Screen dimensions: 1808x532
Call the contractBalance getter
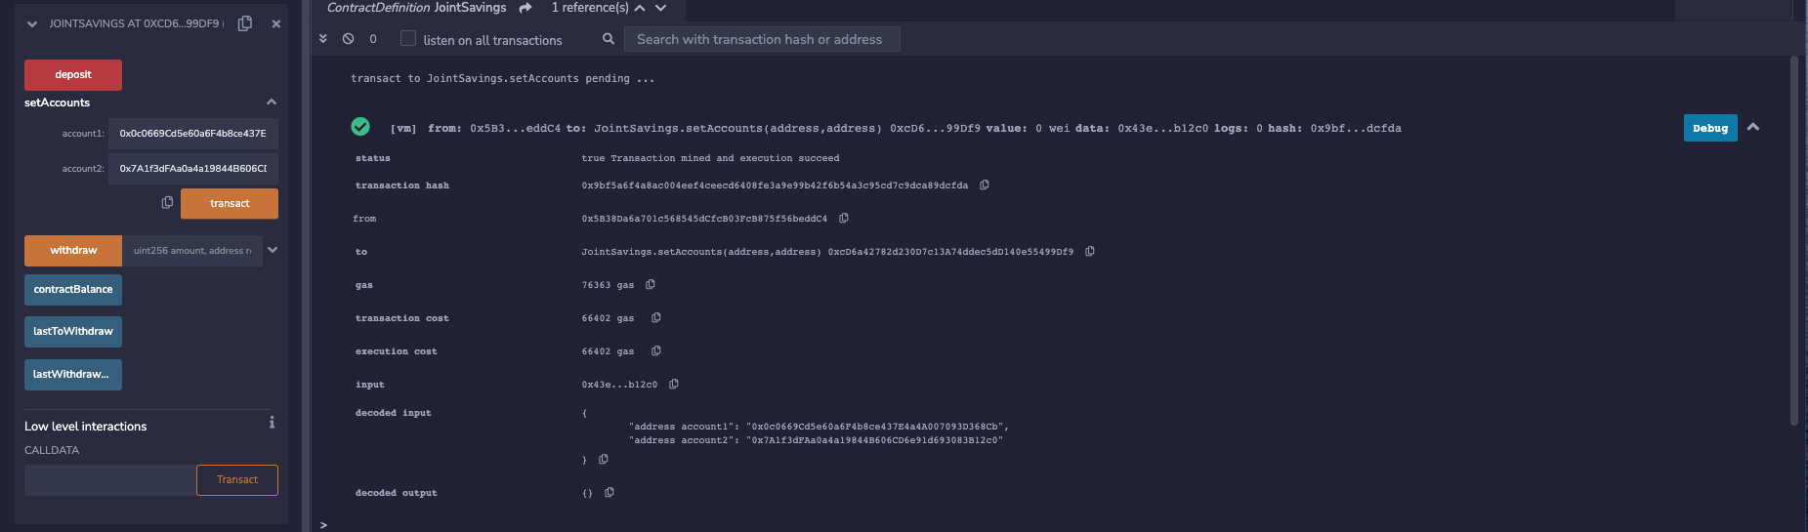click(x=73, y=290)
